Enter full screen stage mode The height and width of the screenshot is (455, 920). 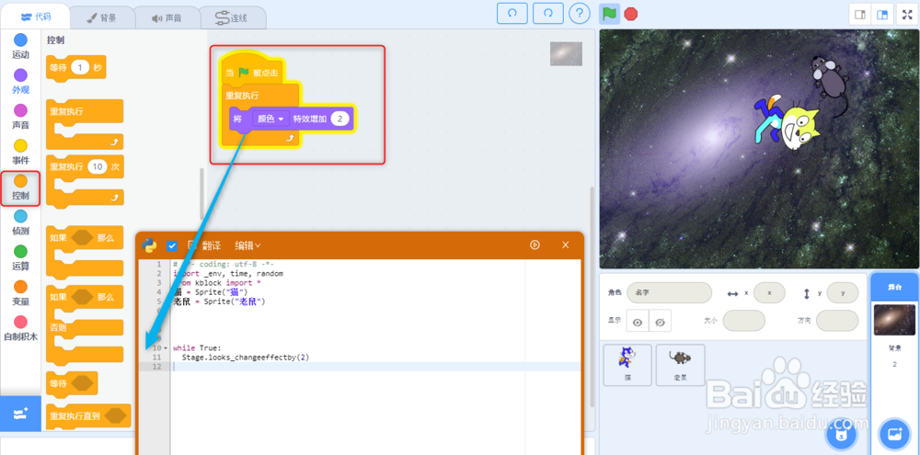[x=905, y=15]
